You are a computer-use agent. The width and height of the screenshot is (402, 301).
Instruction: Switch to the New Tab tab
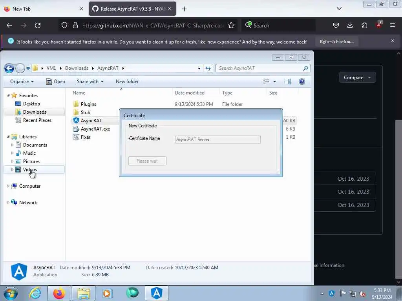(x=44, y=9)
